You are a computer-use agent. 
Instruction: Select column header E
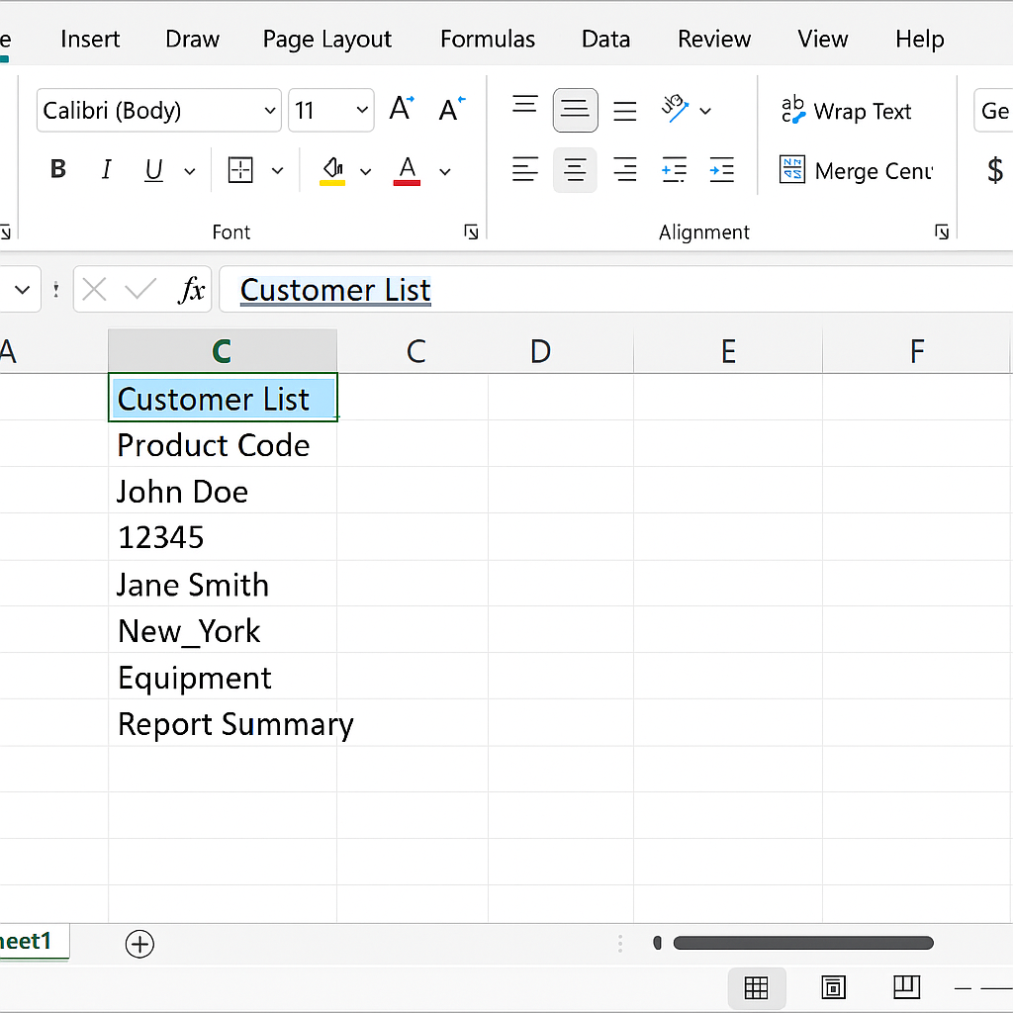tap(728, 351)
